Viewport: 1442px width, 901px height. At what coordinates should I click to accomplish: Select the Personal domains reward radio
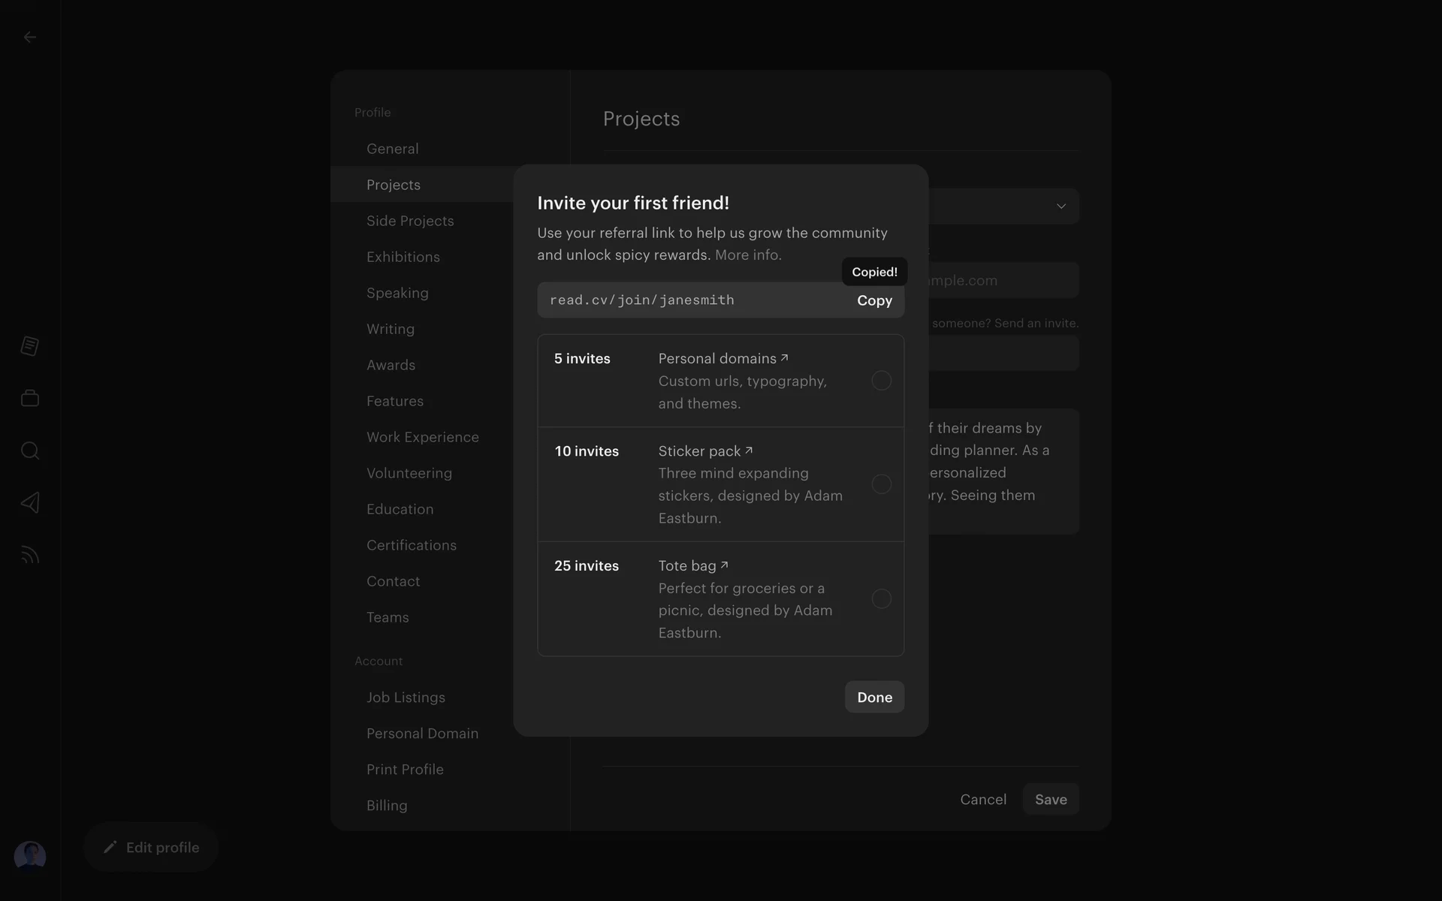click(881, 381)
